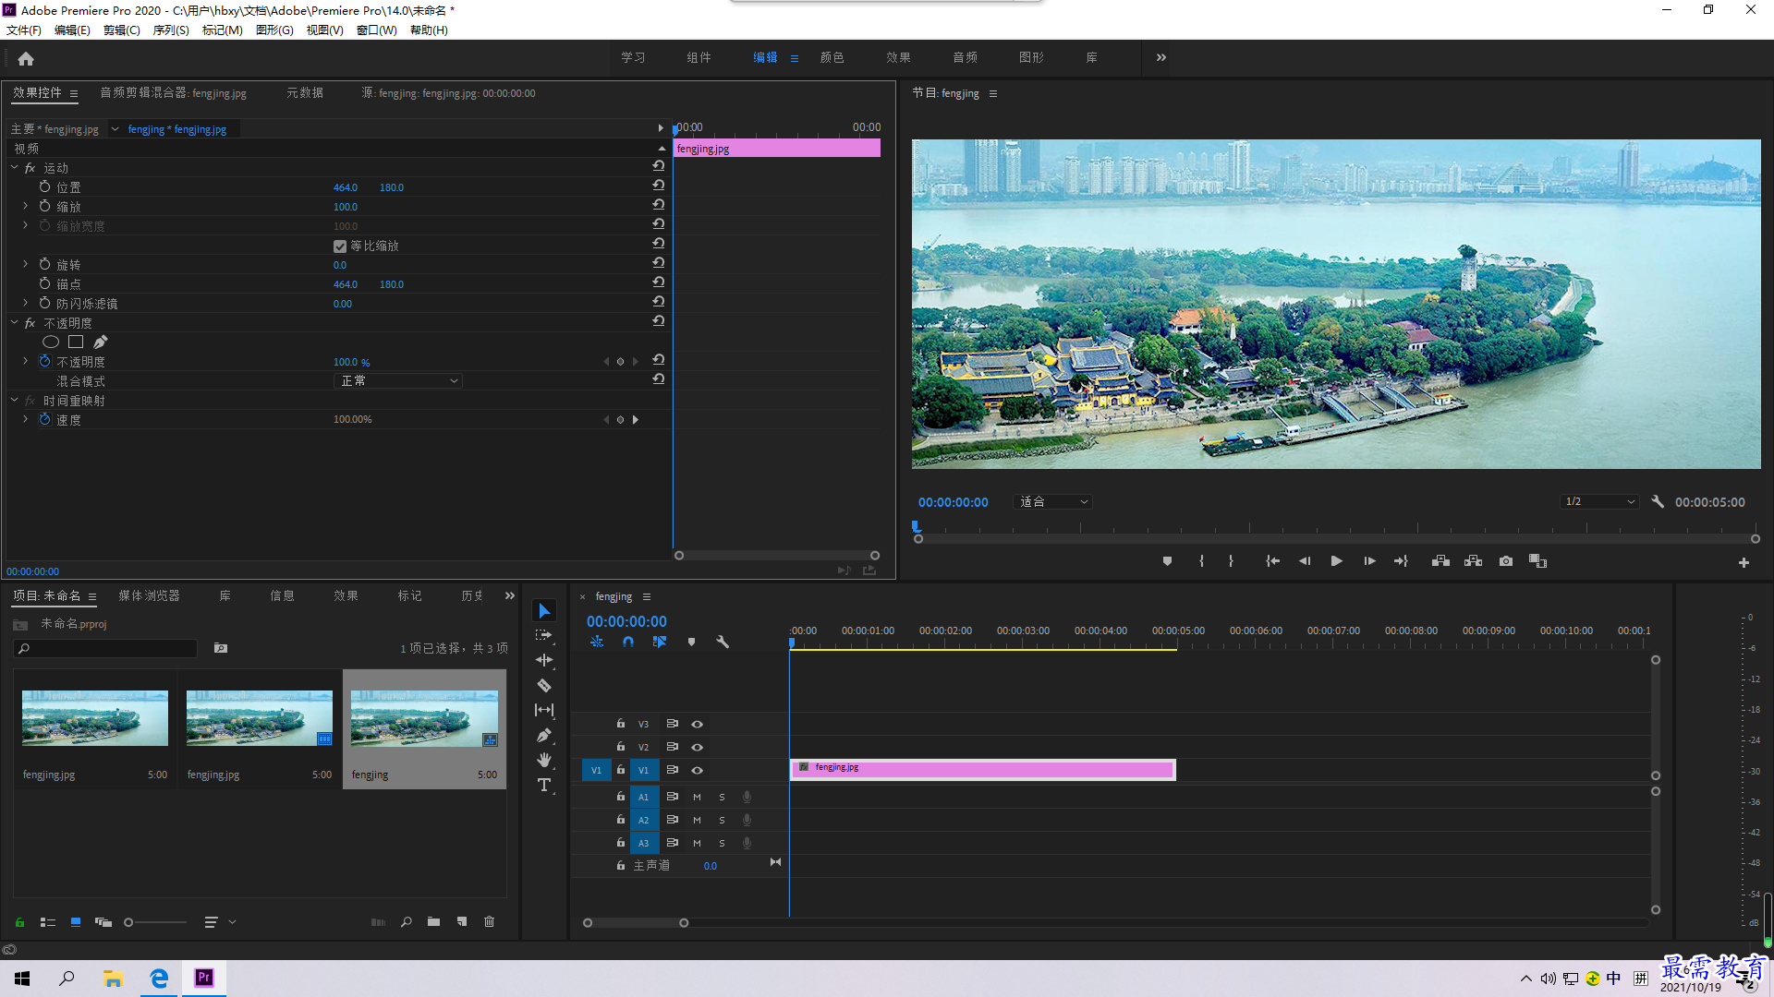Open playback resolution 1/2 dropdown

[1599, 502]
